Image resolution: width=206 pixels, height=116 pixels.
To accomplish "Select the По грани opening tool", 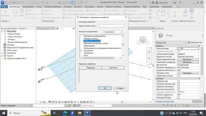I will (x=157, y=14).
